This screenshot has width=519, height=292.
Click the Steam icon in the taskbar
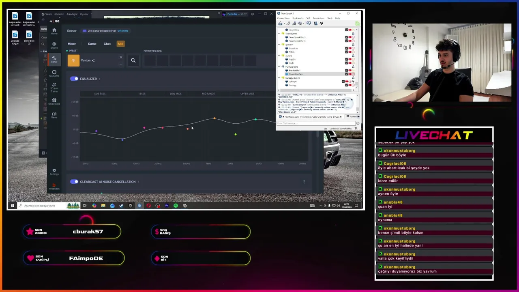pos(121,206)
